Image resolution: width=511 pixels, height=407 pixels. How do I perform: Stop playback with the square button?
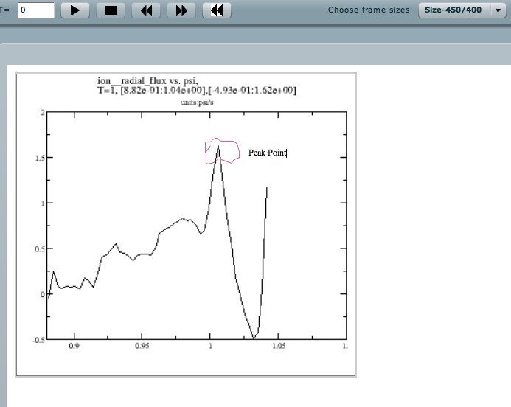click(x=111, y=10)
